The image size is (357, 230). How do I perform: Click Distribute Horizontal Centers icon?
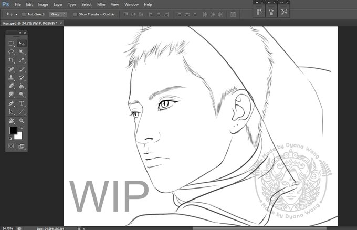pos(213,14)
